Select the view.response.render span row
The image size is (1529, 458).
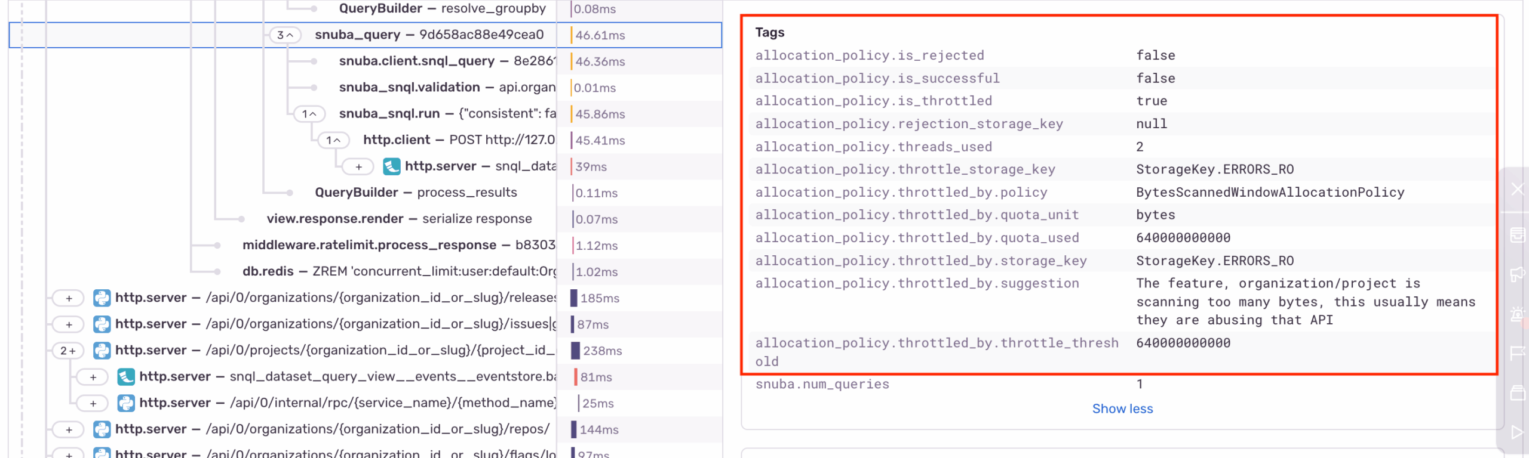click(x=399, y=219)
